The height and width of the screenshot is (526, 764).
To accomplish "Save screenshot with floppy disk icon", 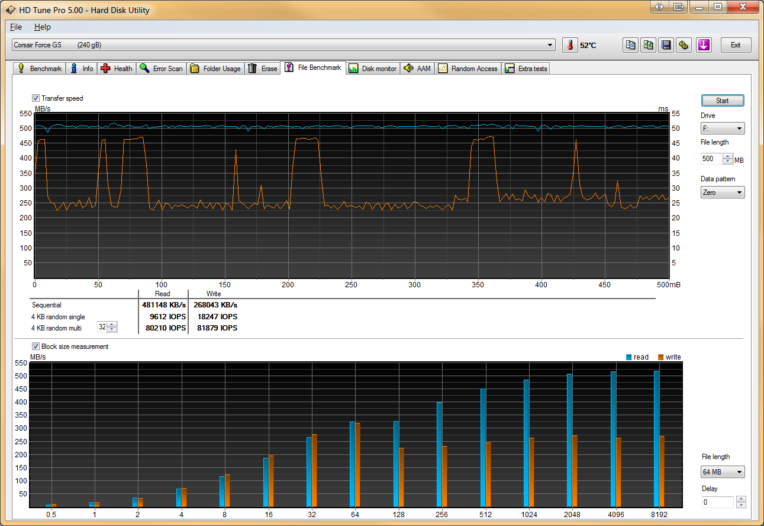I will 666,45.
